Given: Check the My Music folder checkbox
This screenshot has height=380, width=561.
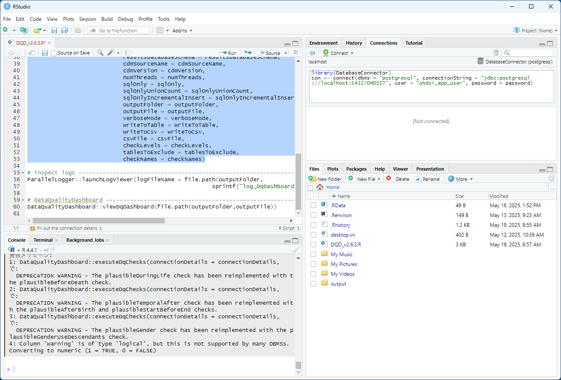Looking at the screenshot, I should click(313, 254).
